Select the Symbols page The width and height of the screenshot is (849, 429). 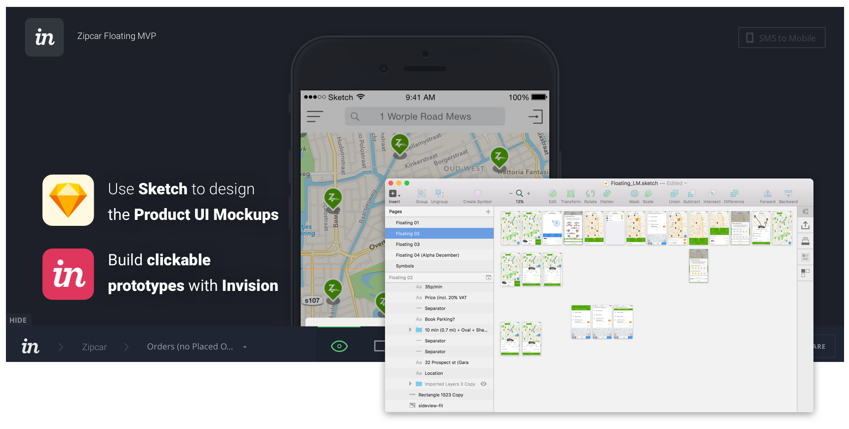click(x=439, y=266)
